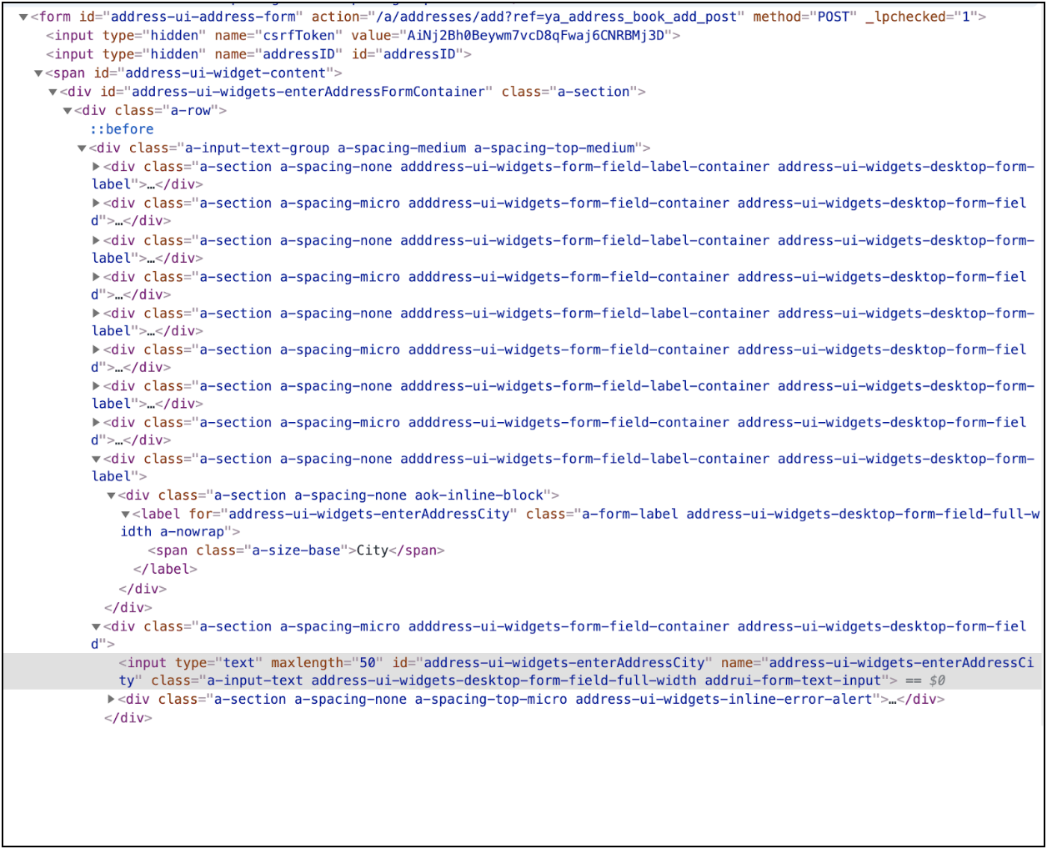Image resolution: width=1047 pixels, height=849 pixels.
Task: Collapse the a-input-text-group div
Action: (x=82, y=148)
